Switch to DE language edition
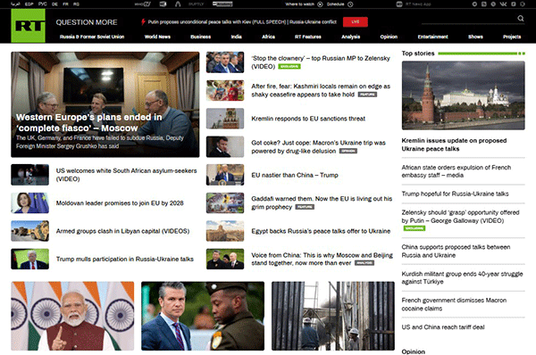 click(54, 4)
